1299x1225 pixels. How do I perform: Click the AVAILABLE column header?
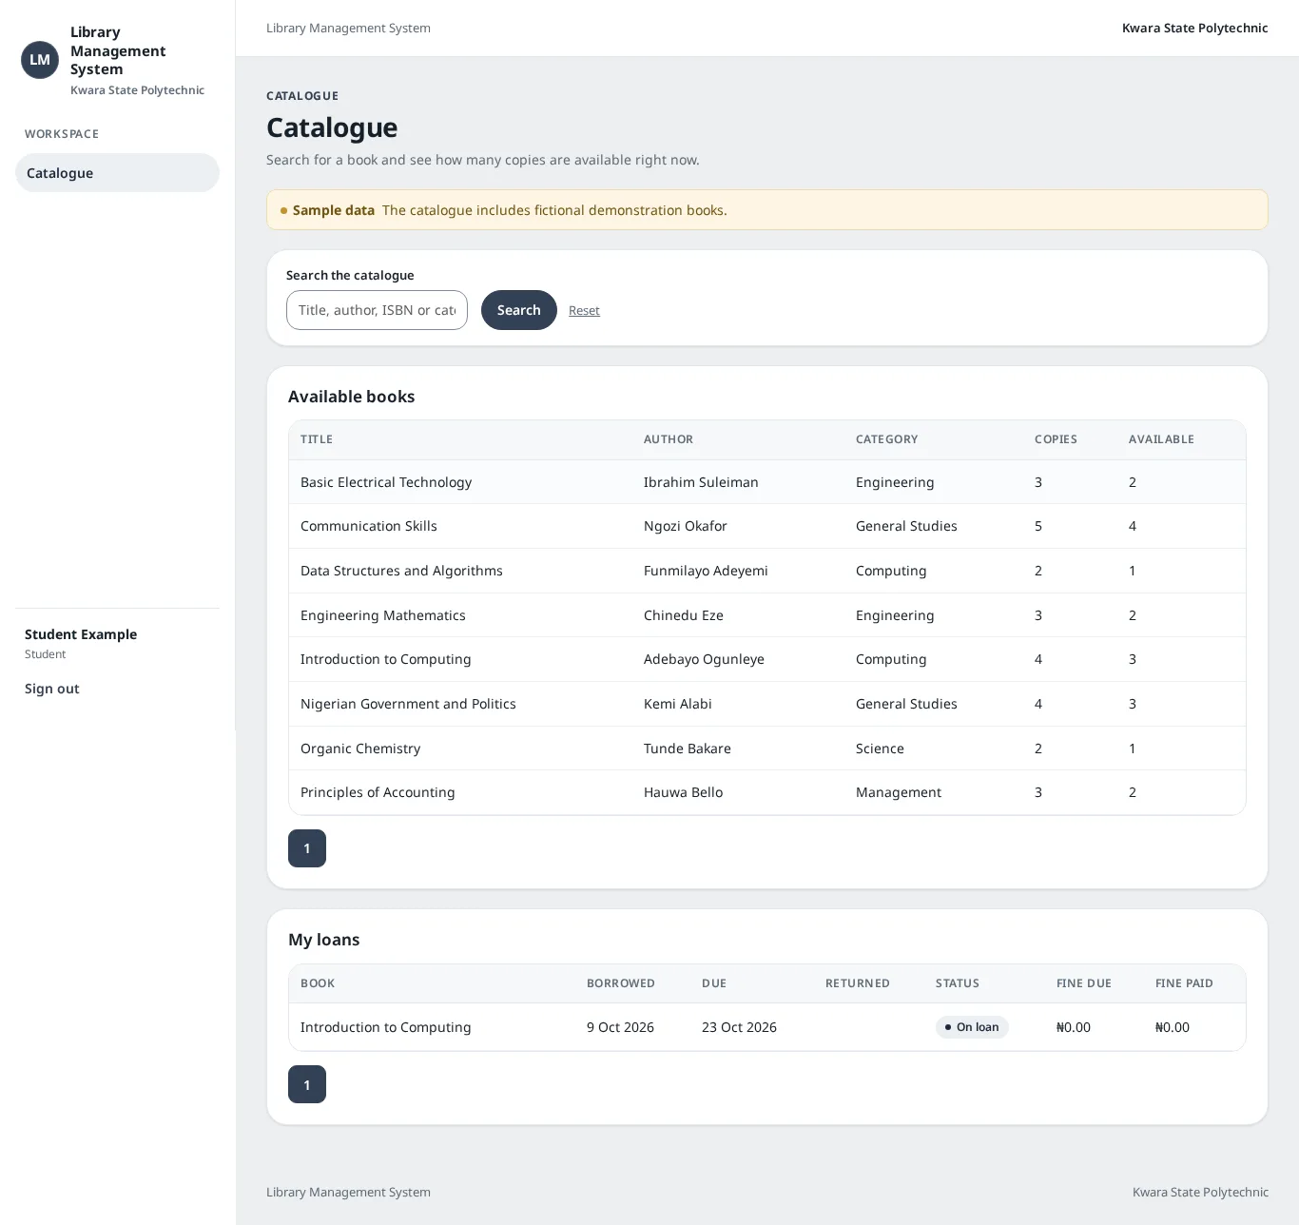pyautogui.click(x=1161, y=439)
